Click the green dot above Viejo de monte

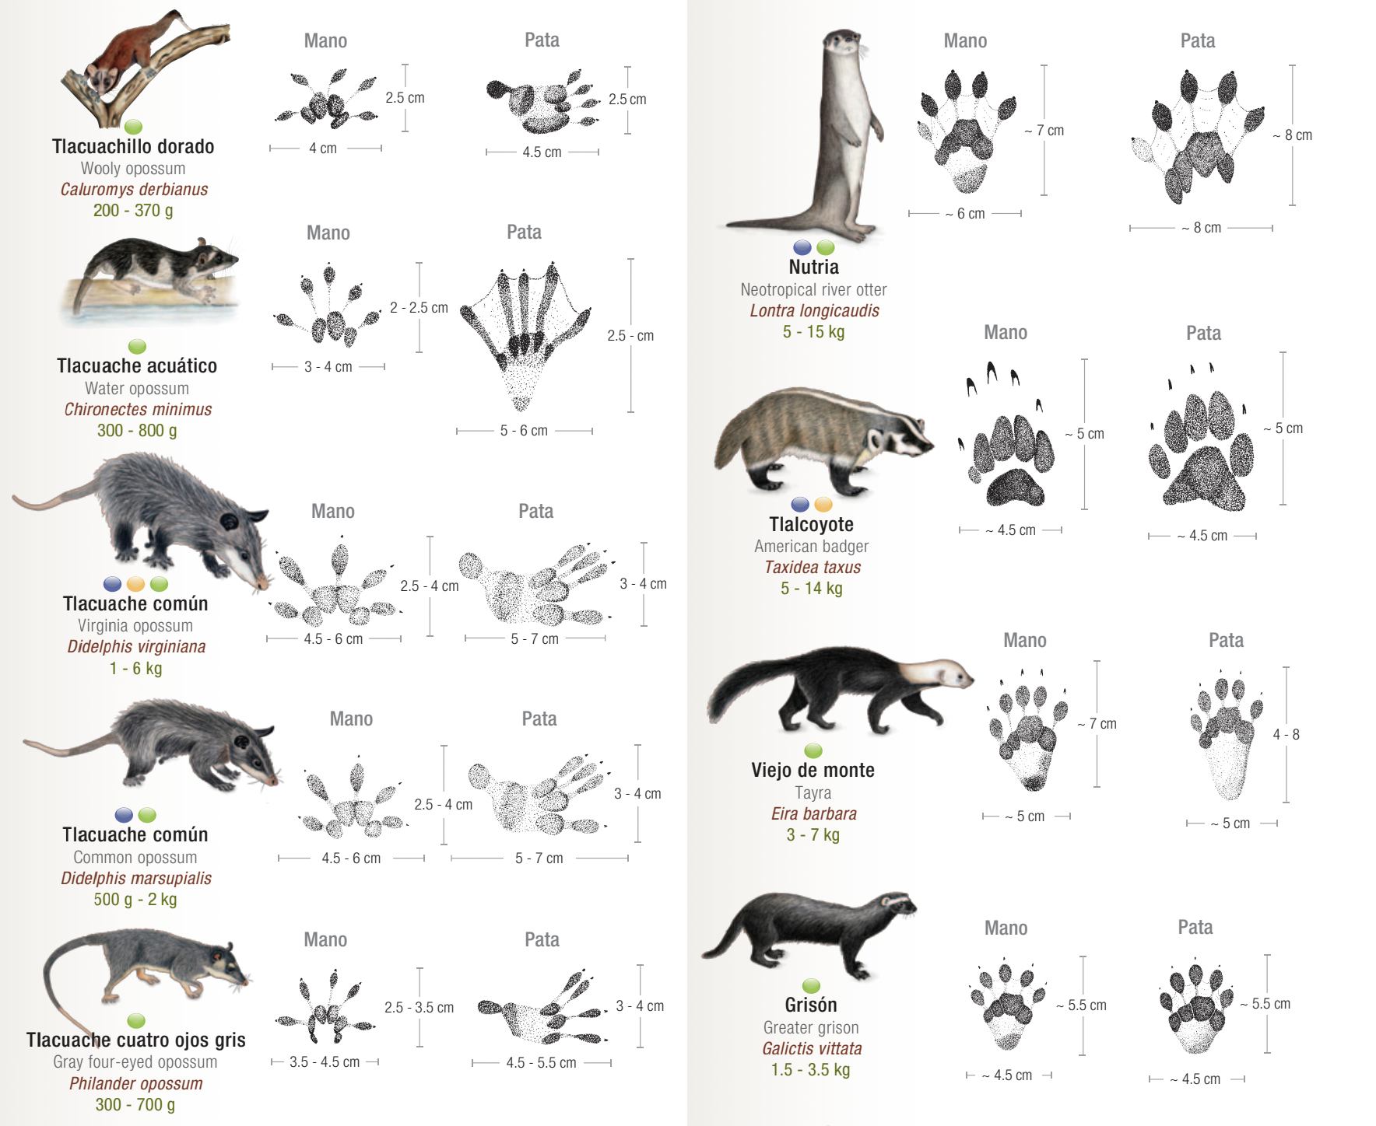pos(813,750)
